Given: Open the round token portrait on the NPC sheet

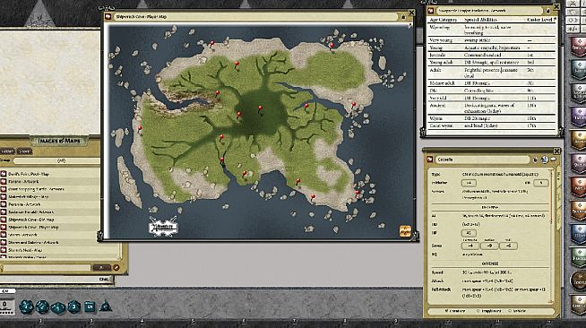Looking at the screenshot, I should 545,160.
